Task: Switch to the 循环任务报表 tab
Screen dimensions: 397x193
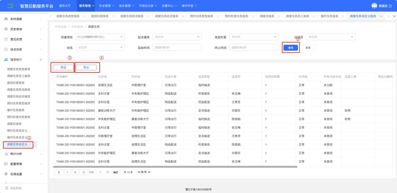Action: coord(330,16)
